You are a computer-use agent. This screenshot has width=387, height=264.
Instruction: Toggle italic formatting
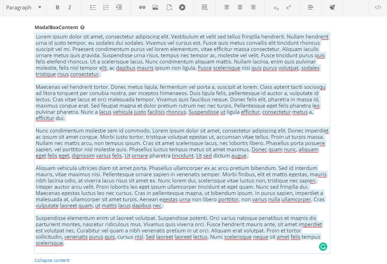(69, 7)
